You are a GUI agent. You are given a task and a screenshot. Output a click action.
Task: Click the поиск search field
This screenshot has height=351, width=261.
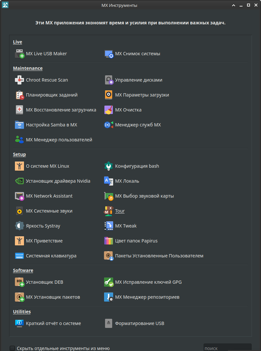(x=228, y=348)
